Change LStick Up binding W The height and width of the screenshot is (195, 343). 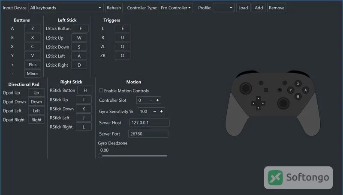coord(79,38)
